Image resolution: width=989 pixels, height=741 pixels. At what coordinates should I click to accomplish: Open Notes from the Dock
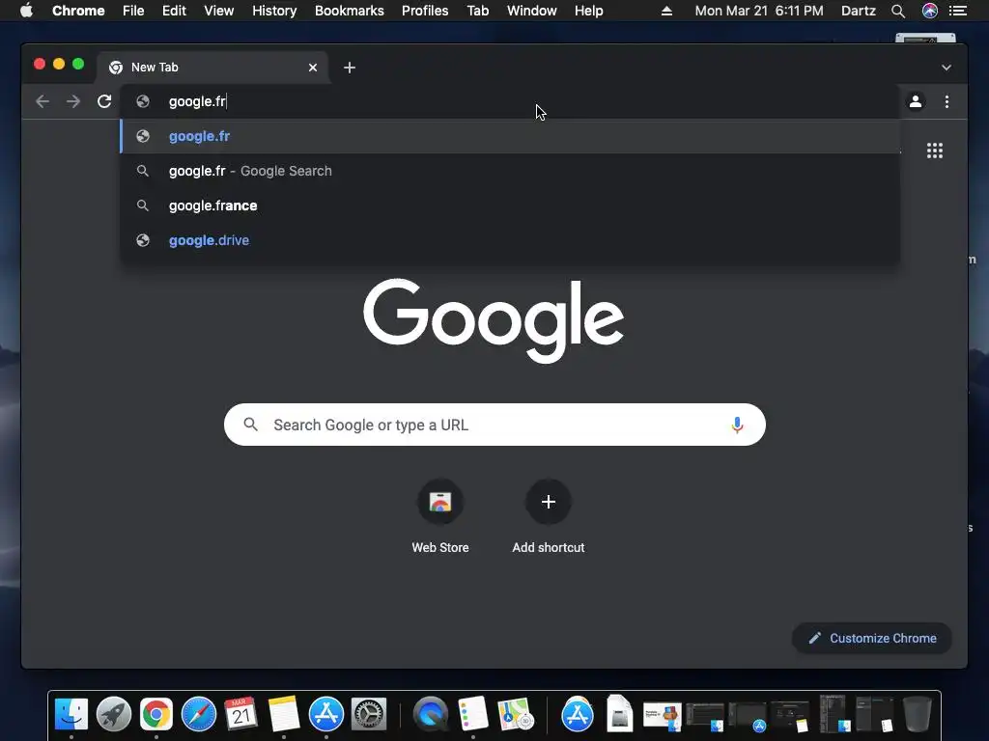click(284, 714)
